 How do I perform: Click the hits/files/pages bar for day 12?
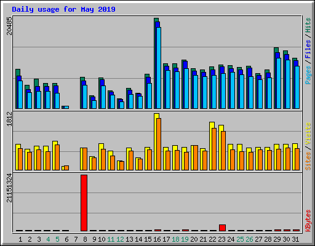click(121, 104)
